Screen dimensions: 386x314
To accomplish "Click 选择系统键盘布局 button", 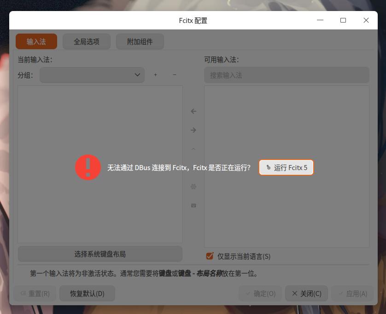I will tap(100, 254).
